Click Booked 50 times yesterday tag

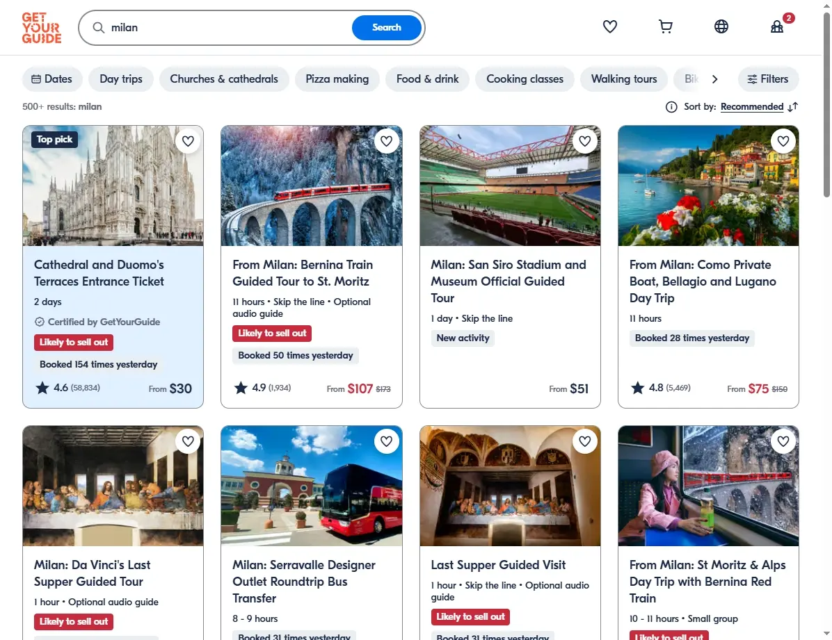(296, 355)
